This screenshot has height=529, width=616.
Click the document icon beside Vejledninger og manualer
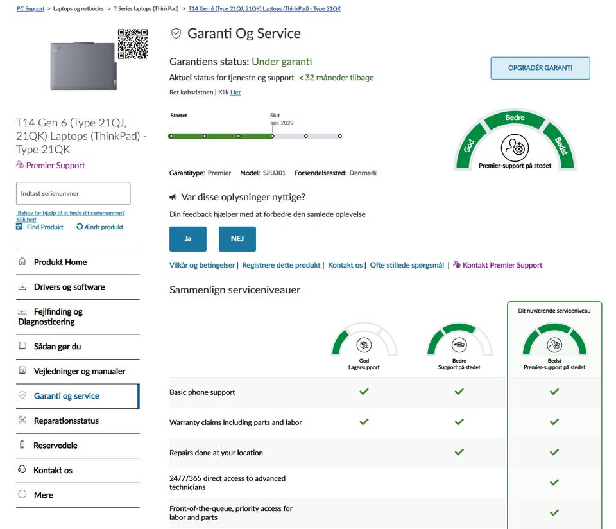pos(22,370)
